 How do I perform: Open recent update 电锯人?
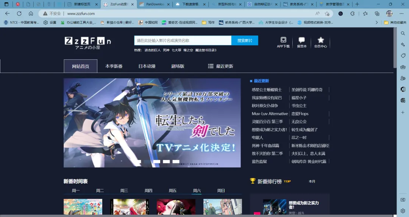[257, 138]
